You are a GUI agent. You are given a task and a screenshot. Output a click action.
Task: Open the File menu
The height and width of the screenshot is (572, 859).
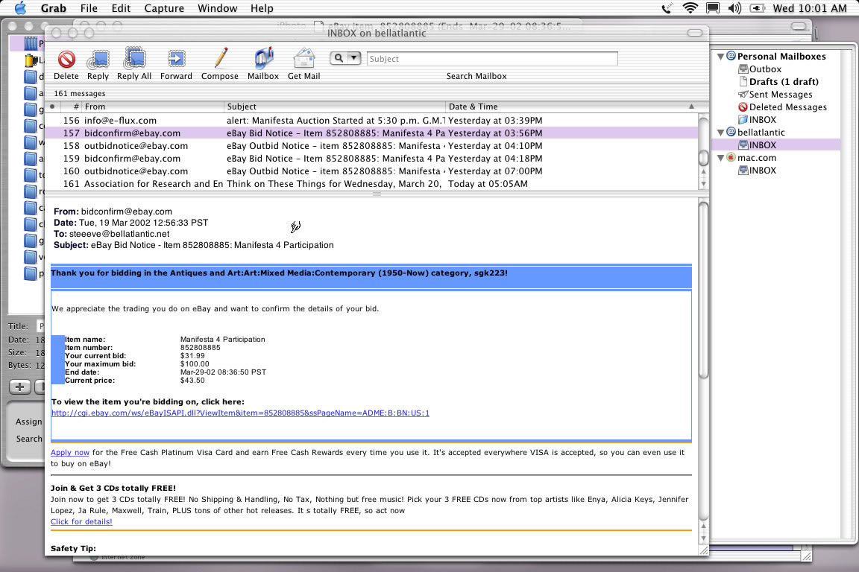pos(89,8)
